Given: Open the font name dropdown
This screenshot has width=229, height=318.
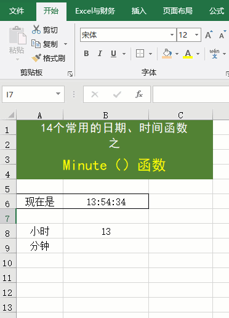Looking at the screenshot, I should tap(172, 35).
